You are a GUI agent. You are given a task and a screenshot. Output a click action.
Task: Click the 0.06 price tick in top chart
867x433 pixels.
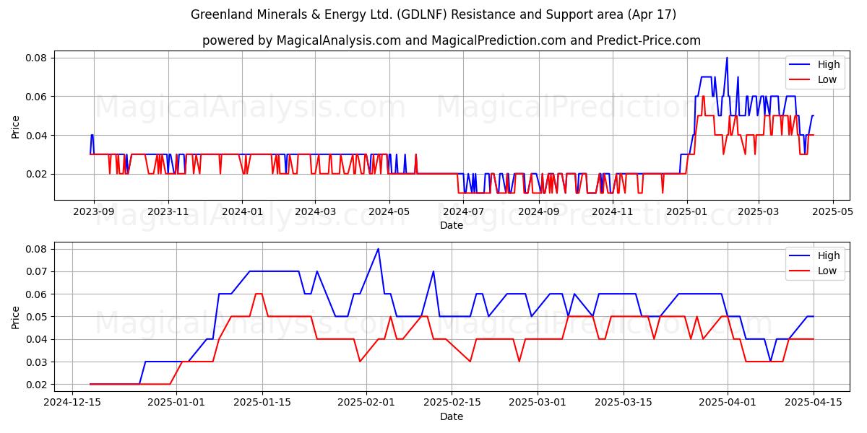click(x=37, y=97)
